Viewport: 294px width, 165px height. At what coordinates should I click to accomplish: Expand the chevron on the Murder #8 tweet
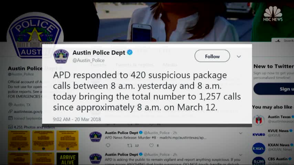click(x=241, y=133)
